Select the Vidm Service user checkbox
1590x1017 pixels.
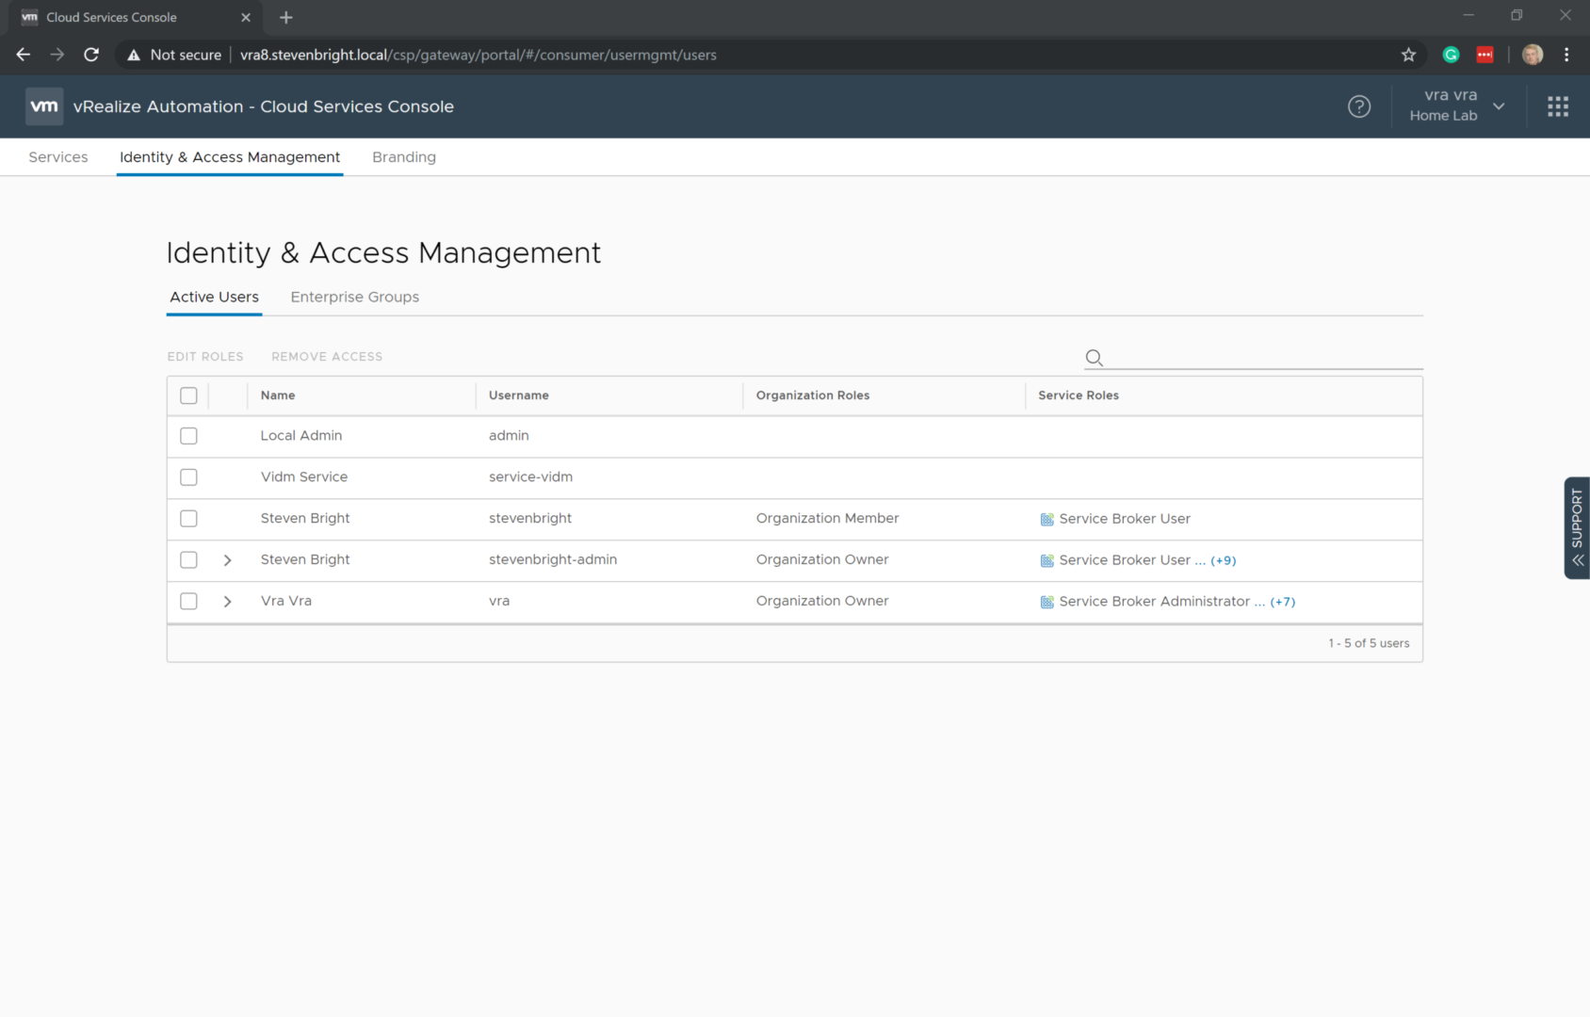188,477
